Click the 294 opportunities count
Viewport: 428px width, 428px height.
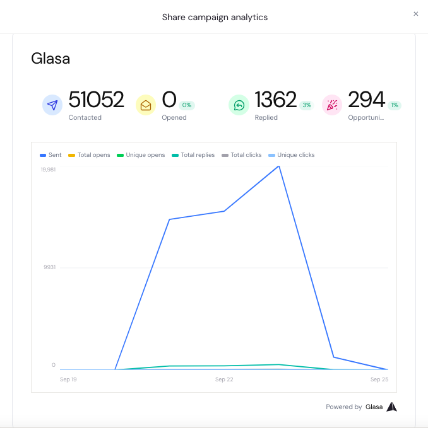pyautogui.click(x=366, y=100)
